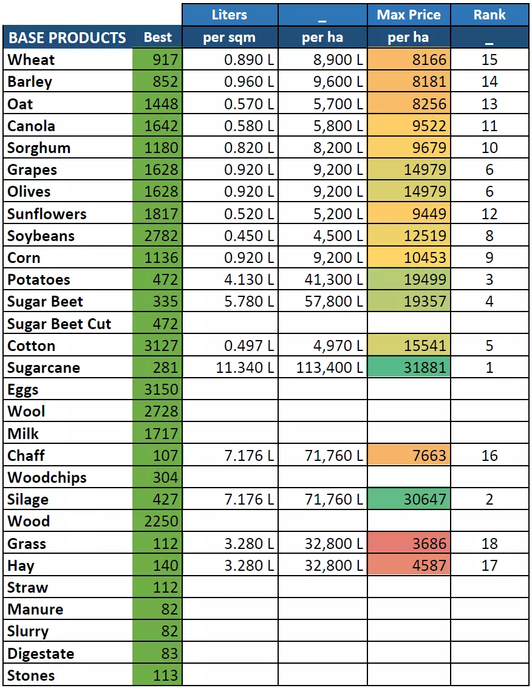Viewport: 532px width, 688px height.
Task: Select the Liters header cell
Action: point(230,15)
